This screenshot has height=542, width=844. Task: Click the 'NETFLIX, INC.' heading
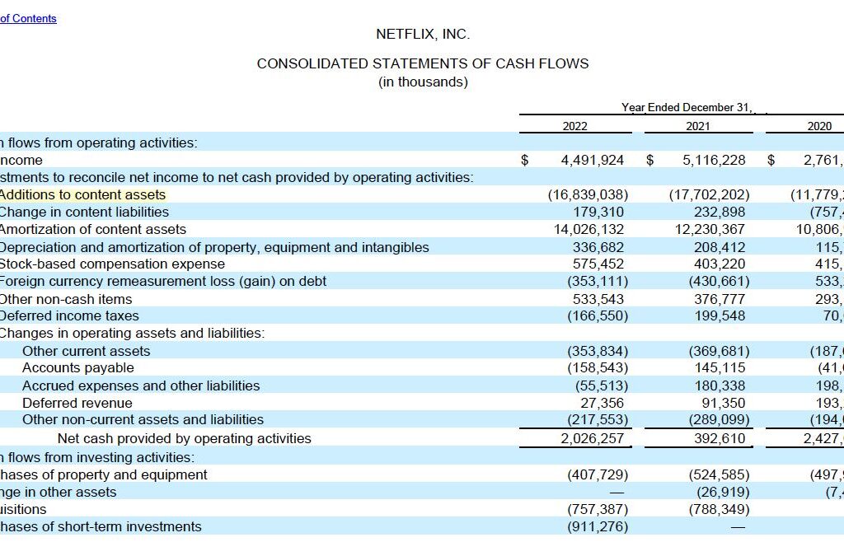[422, 35]
